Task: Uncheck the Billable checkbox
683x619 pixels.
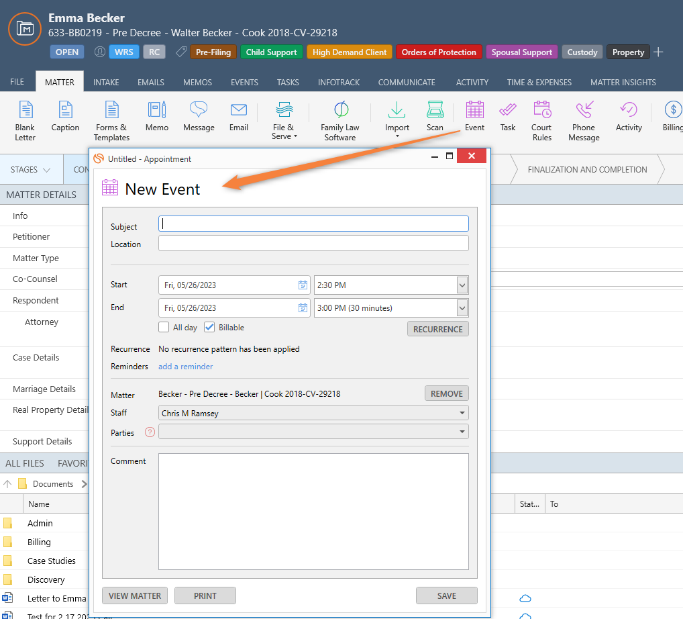Action: (x=209, y=327)
